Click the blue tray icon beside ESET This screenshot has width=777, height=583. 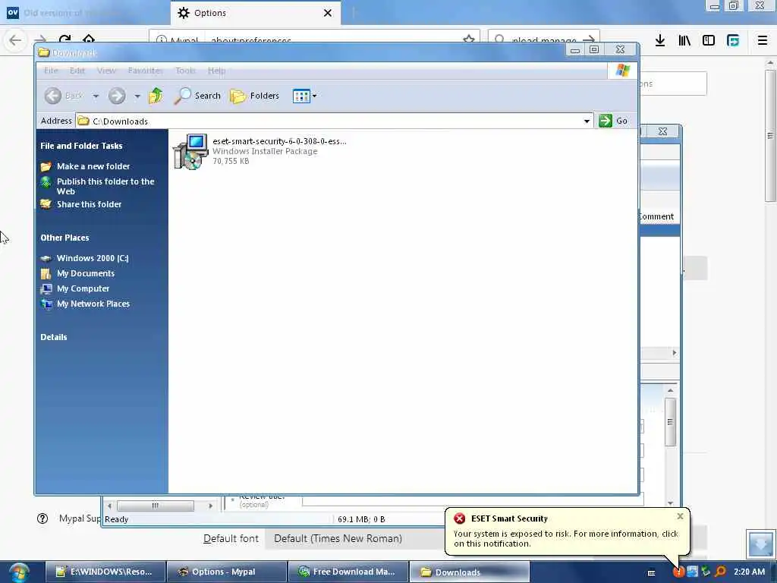(x=692, y=572)
